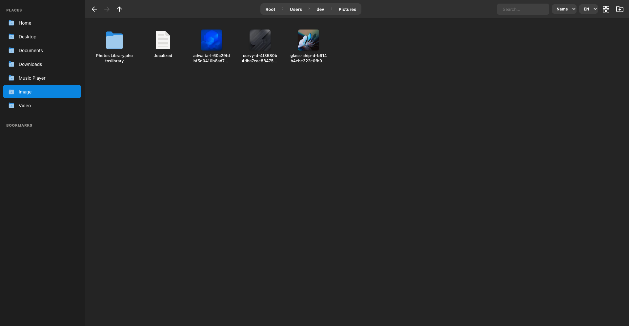This screenshot has height=326, width=629.
Task: Expand the Bookmarks section
Action: (x=19, y=125)
